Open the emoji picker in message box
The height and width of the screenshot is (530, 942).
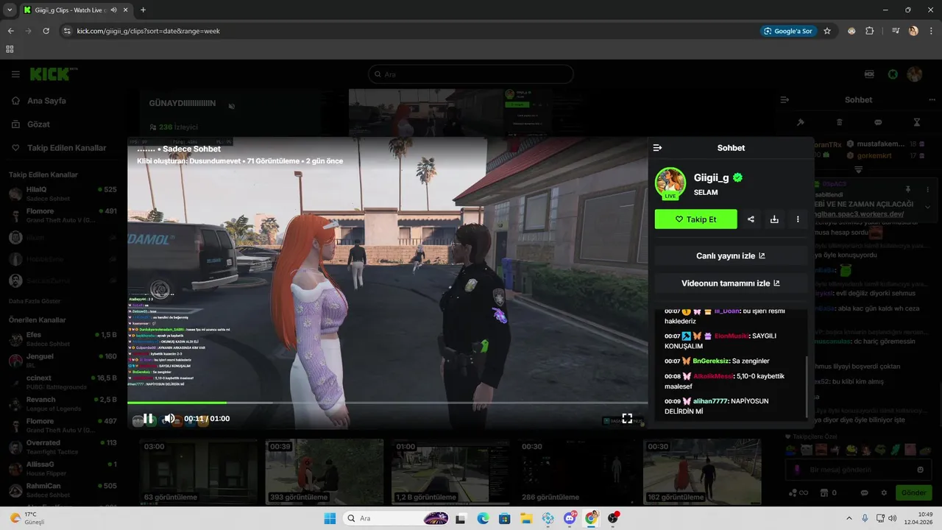[920, 470]
